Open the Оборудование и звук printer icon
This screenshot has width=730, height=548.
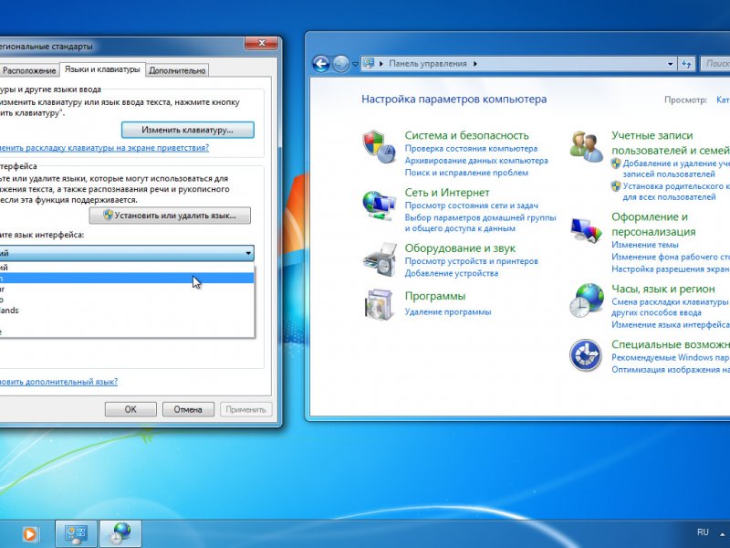click(x=380, y=260)
